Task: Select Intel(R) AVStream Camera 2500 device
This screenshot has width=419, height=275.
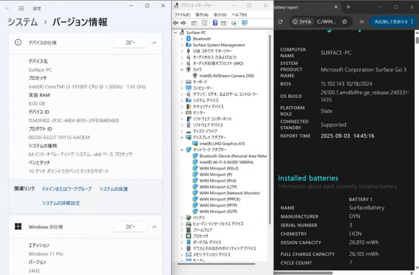Action: [x=227, y=76]
